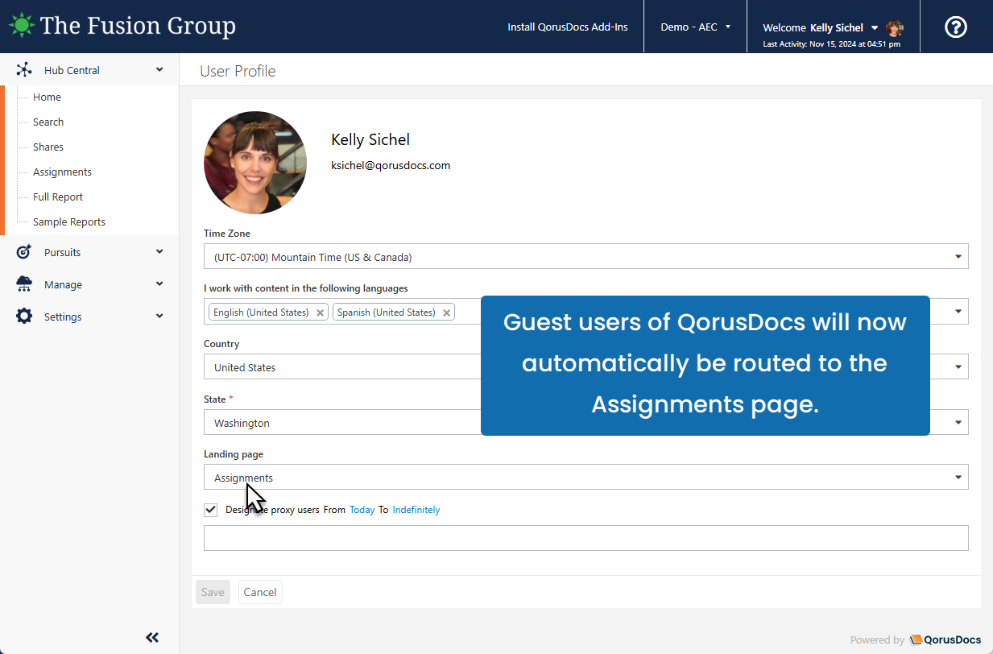Toggle Designate proxy users checkbox
The width and height of the screenshot is (993, 654).
tap(211, 510)
